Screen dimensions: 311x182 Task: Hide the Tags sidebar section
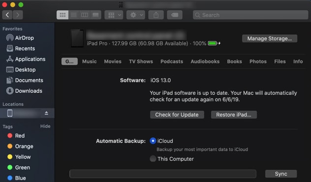pos(45,126)
